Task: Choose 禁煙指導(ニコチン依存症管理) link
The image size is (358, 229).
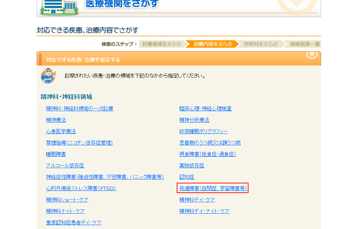Action: click(x=79, y=143)
